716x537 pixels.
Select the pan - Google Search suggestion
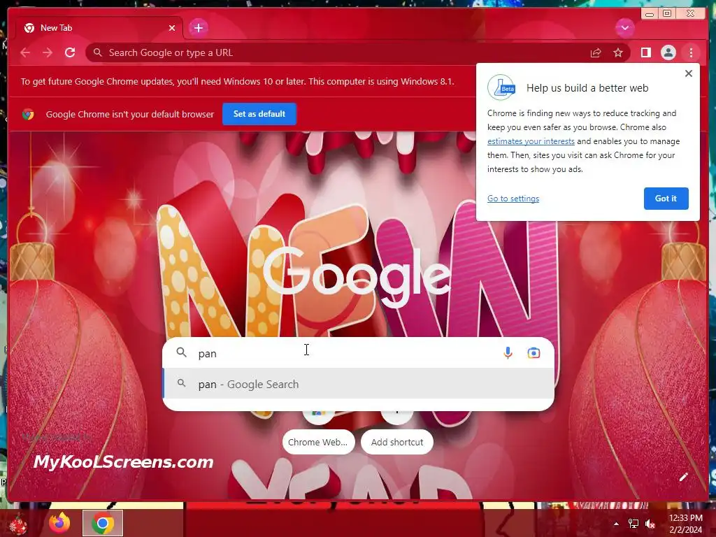tap(358, 384)
